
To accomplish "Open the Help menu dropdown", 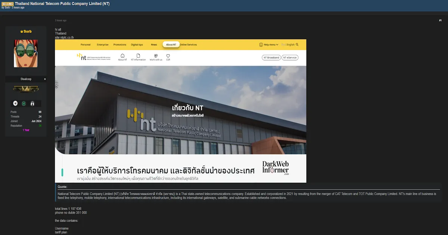I will tap(269, 44).
